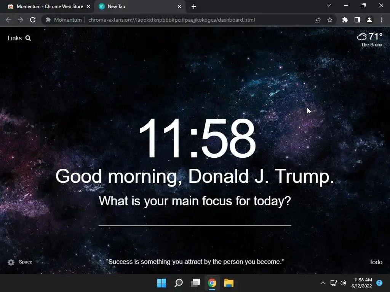Viewport: 390px width, 292px height.
Task: Click the Momentum extension icon in address bar
Action: click(48, 20)
